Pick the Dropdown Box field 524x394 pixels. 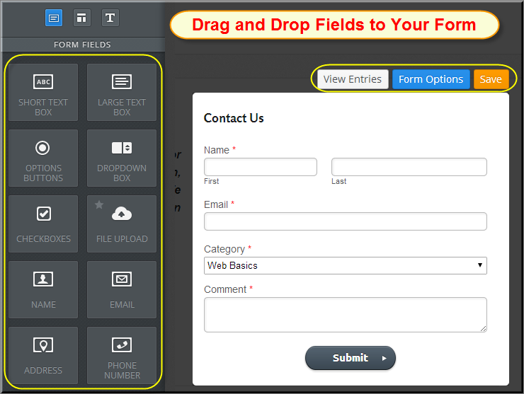(x=122, y=158)
